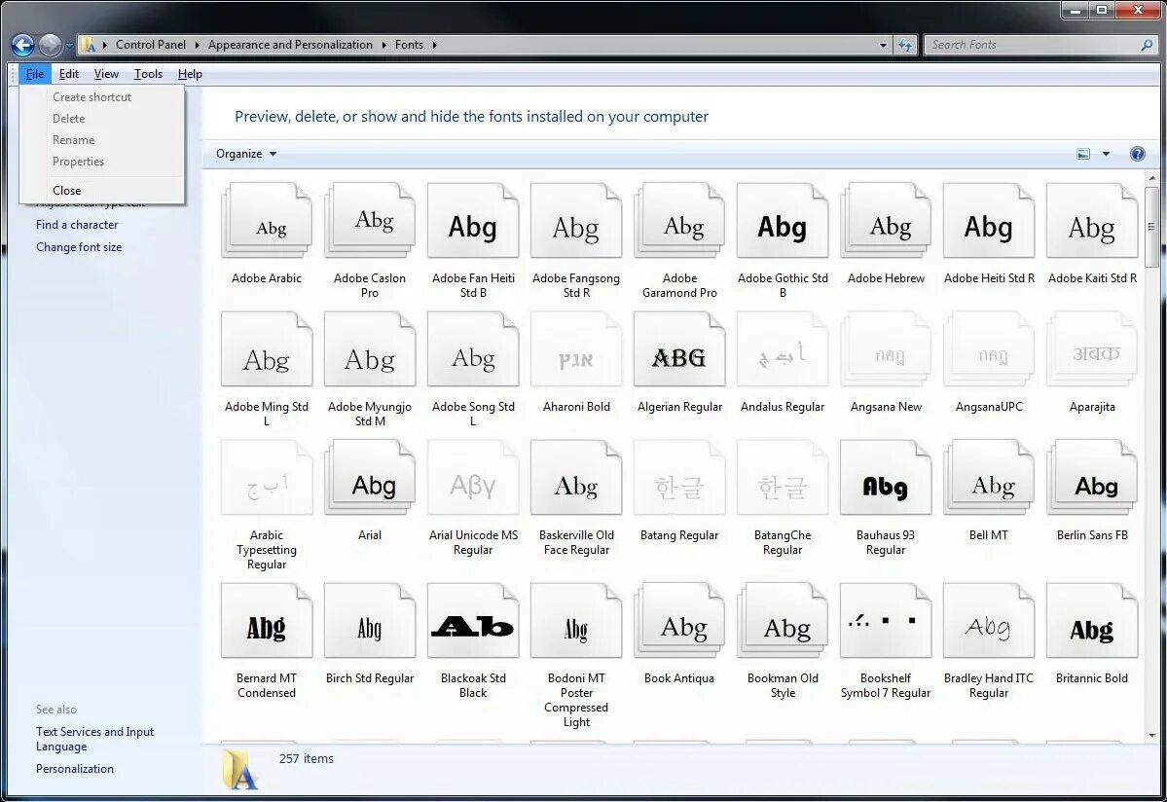Go to Control Panel breadcrumb
The height and width of the screenshot is (802, 1167).
pos(150,45)
